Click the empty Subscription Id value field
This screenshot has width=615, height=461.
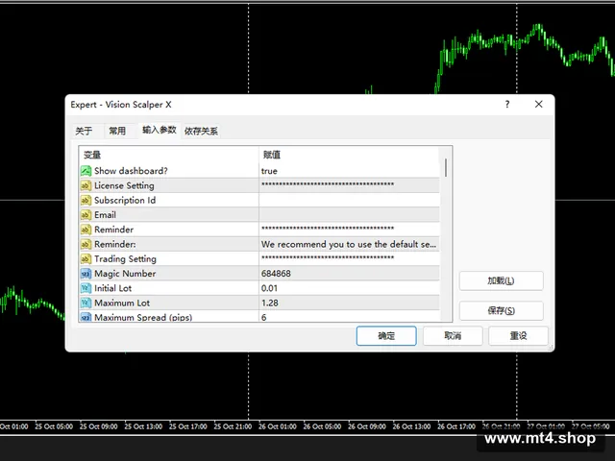tap(349, 201)
